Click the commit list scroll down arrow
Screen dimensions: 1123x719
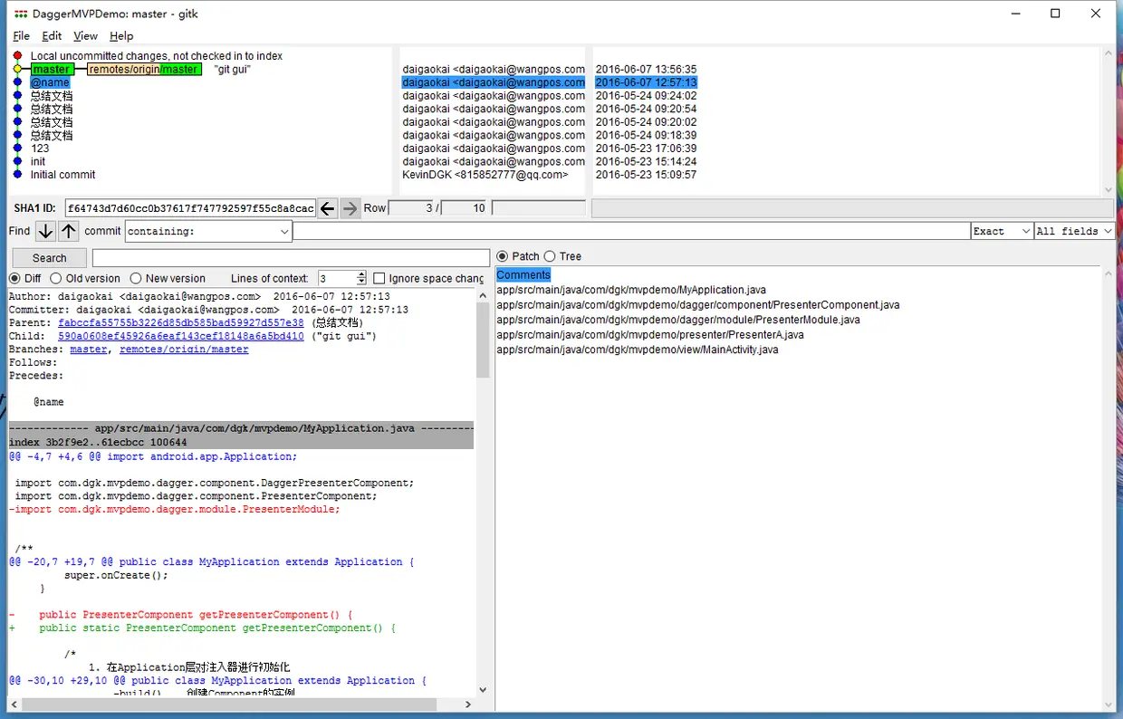[1108, 190]
